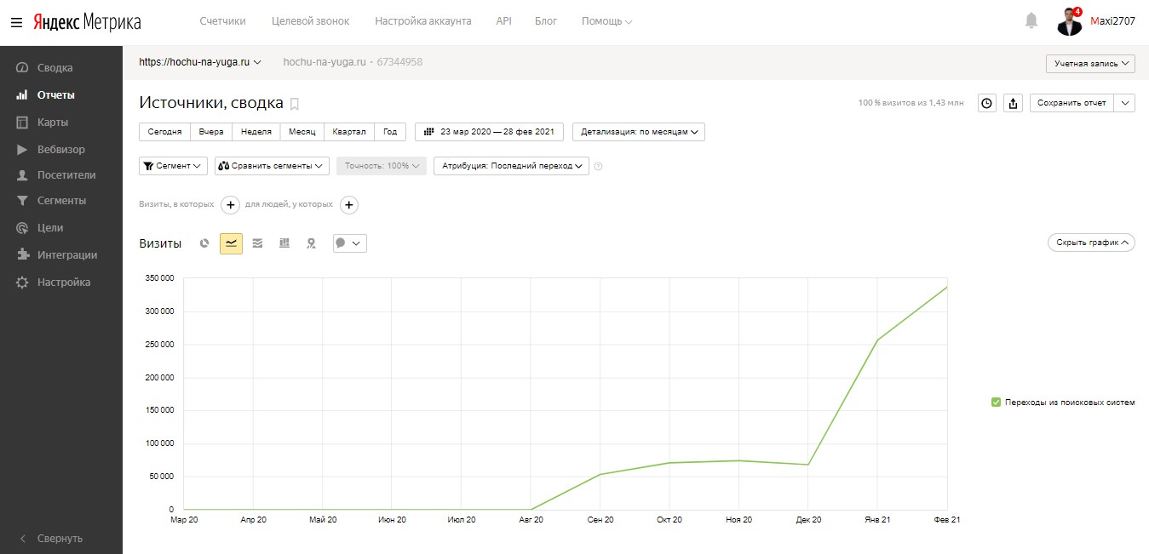1149x554 pixels.
Task: Select the line chart view icon
Action: [x=232, y=243]
